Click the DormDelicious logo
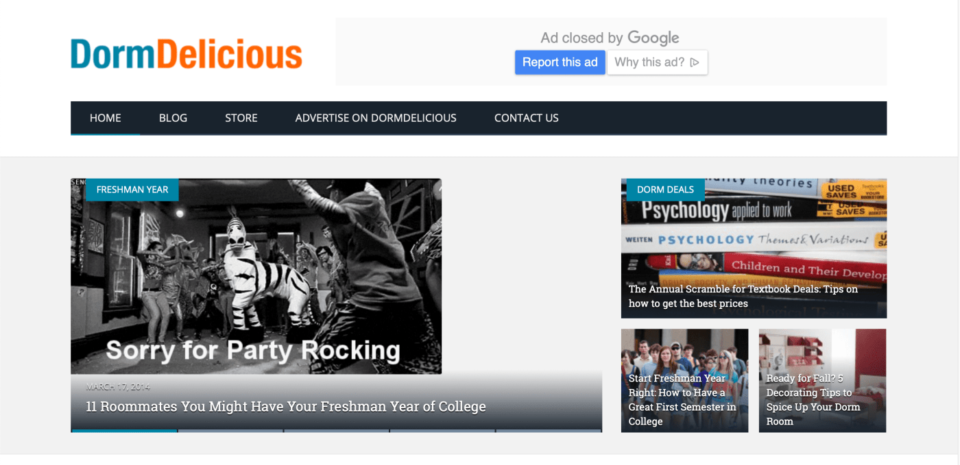 (187, 53)
